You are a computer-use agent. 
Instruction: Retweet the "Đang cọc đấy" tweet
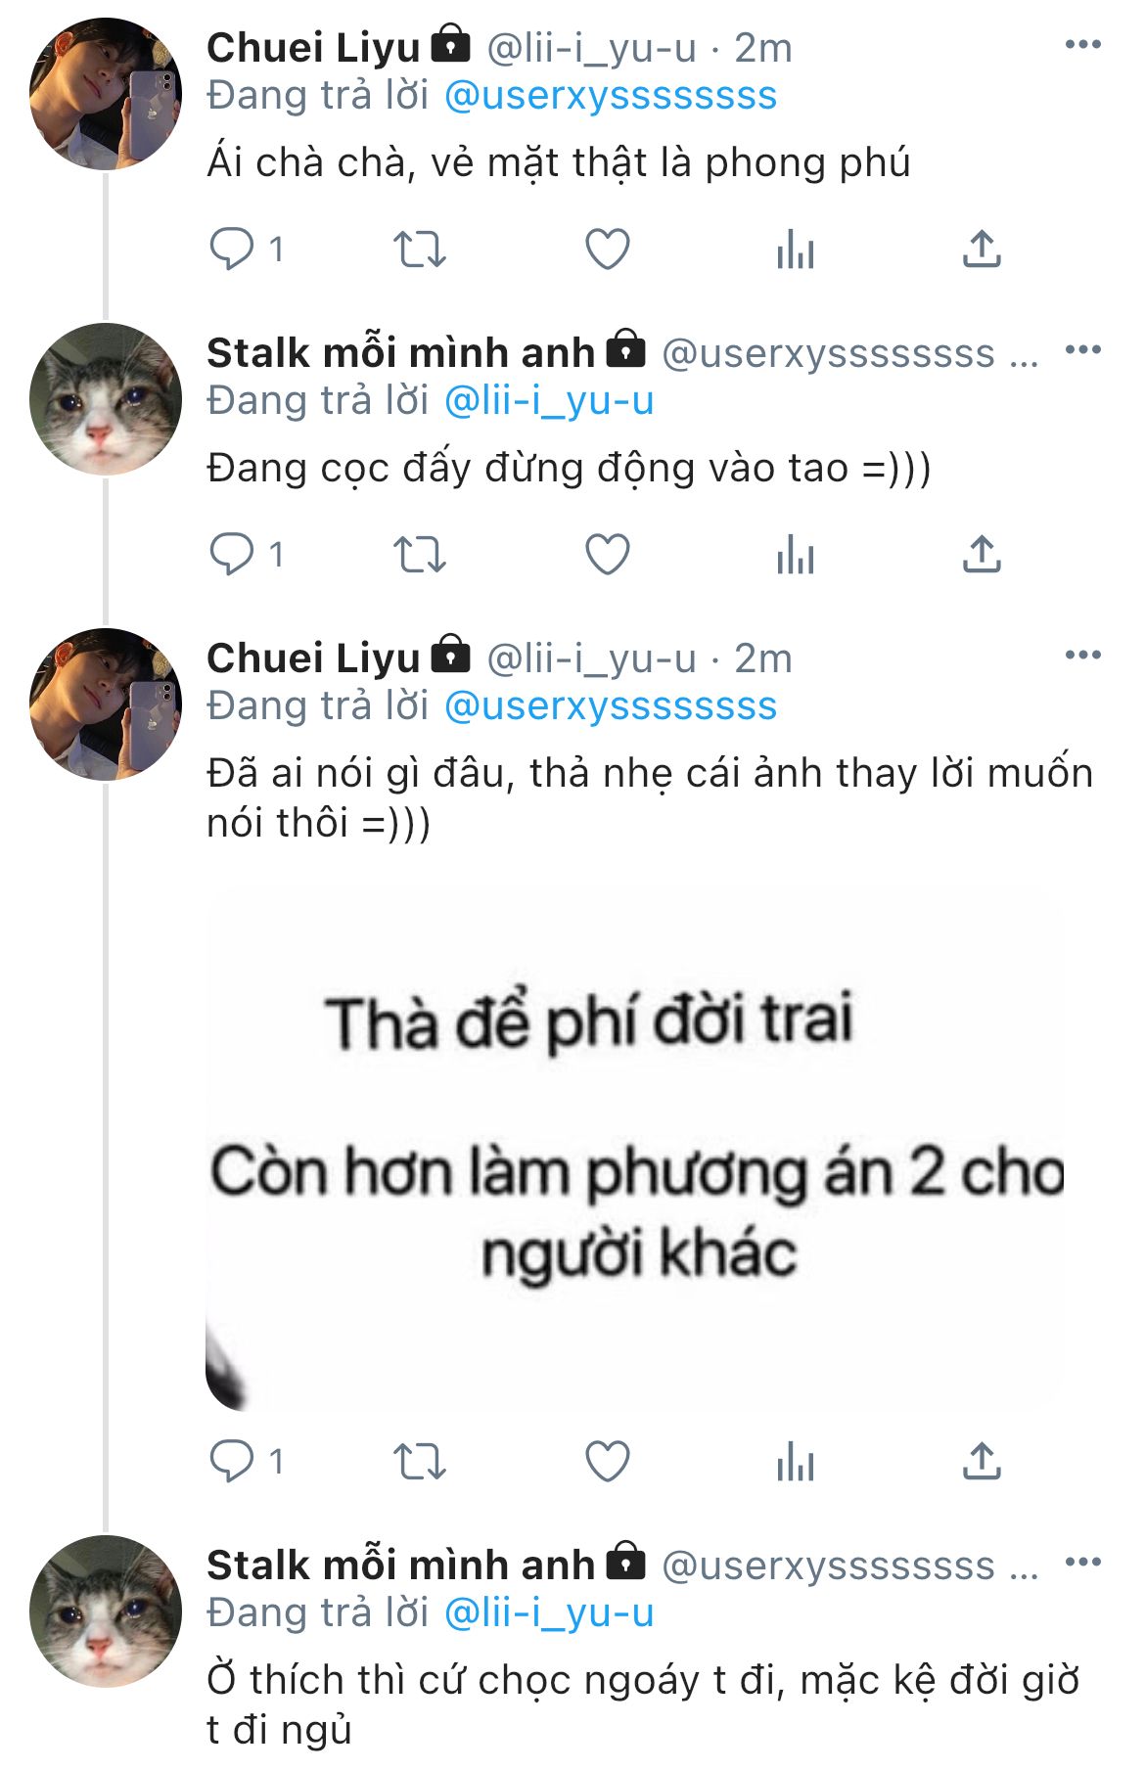[x=420, y=555]
